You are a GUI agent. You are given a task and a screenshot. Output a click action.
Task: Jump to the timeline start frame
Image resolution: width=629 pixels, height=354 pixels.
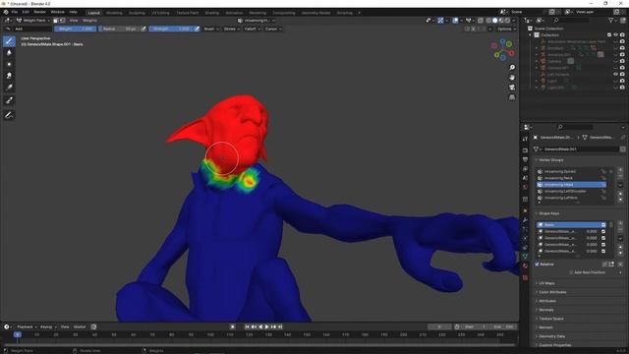pyautogui.click(x=247, y=327)
